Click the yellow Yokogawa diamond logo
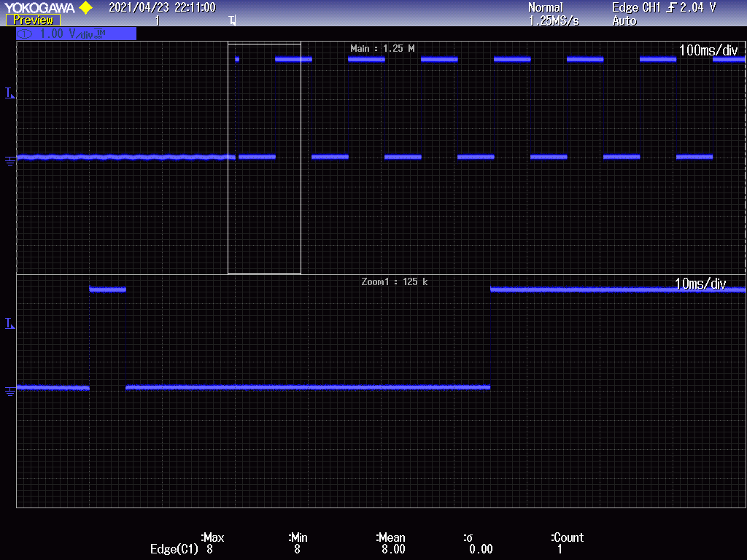The width and height of the screenshot is (747, 560). tap(86, 7)
